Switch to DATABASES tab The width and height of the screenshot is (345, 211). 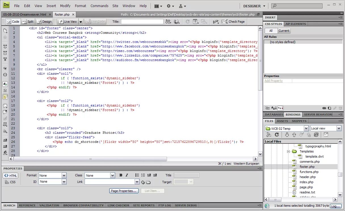(274, 114)
